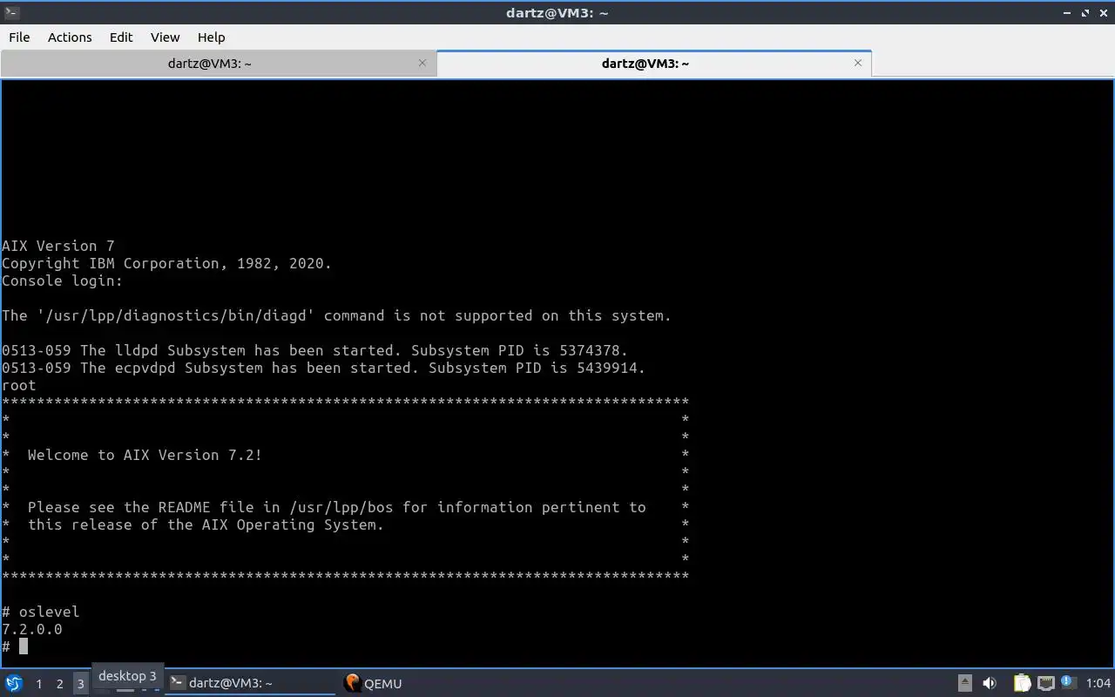Click the terminal cursor at the prompt

(24, 646)
